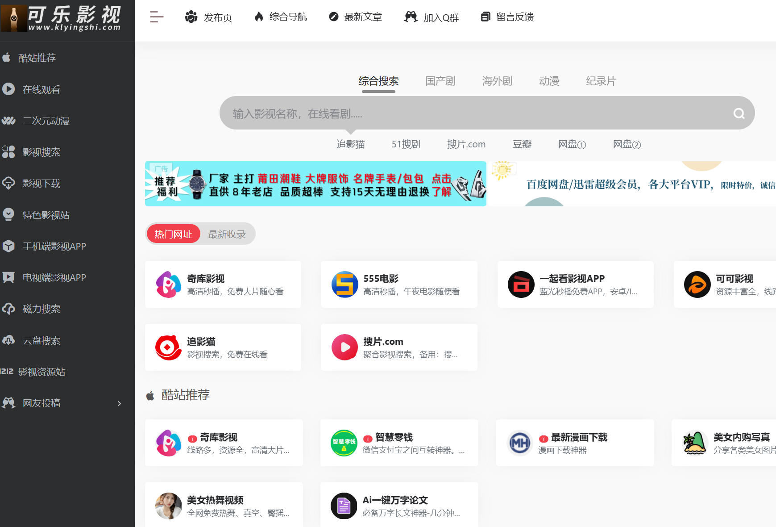The width and height of the screenshot is (776, 527).
Task: Open 二次元动漫 section via its sidebar icon
Action: pyautogui.click(x=9, y=121)
